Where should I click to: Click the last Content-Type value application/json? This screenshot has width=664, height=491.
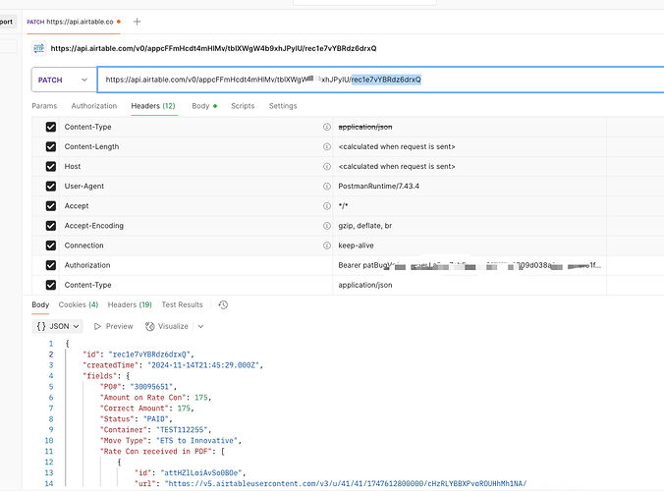365,285
